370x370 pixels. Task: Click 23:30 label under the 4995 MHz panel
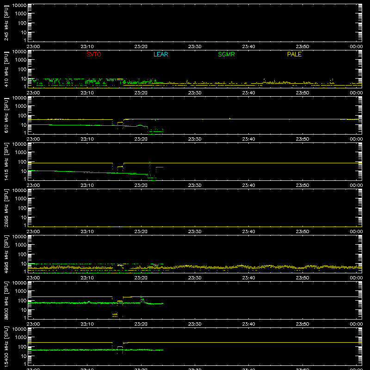pyautogui.click(x=195, y=278)
